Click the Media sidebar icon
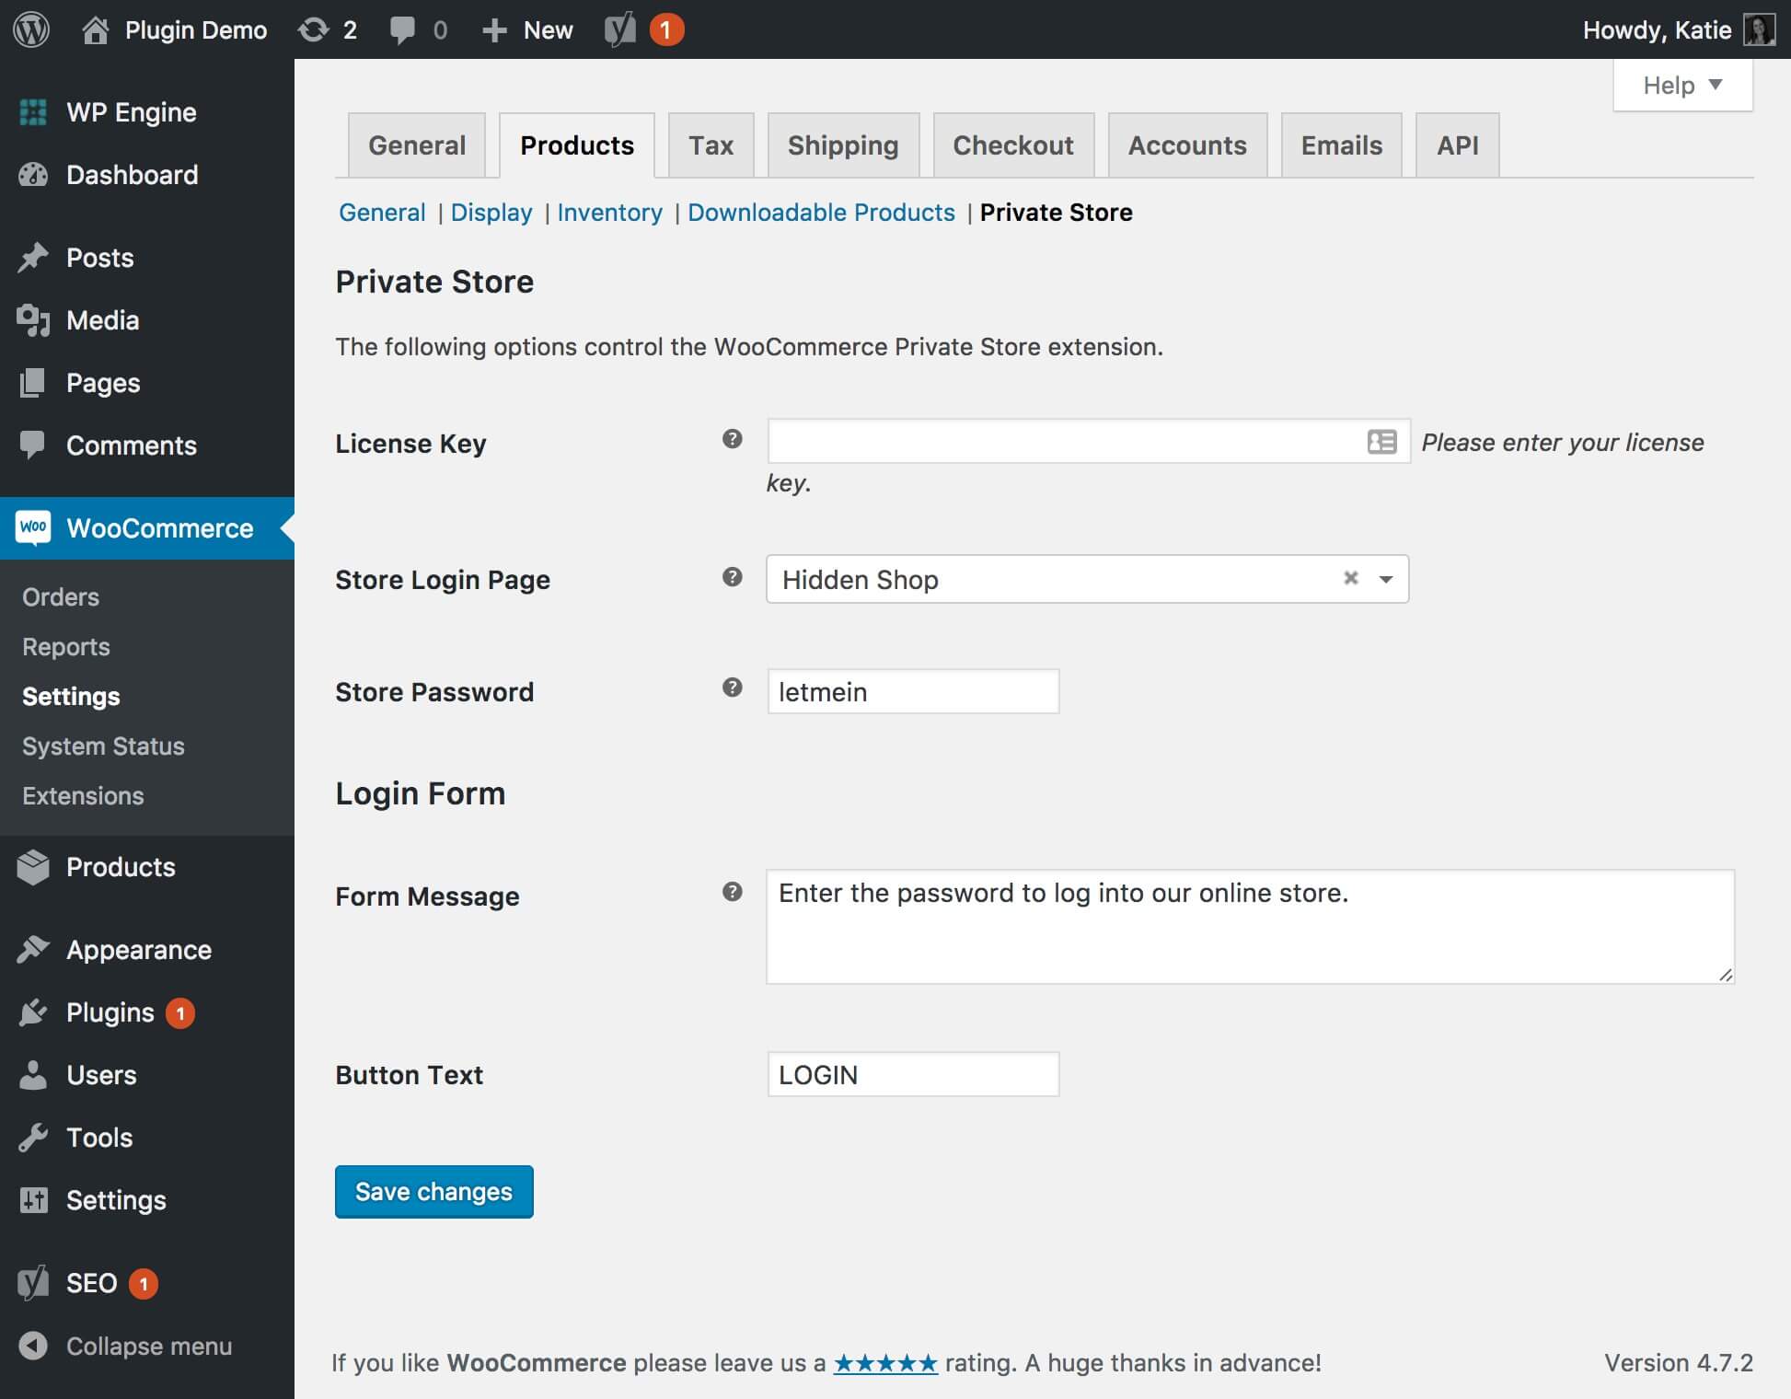 pos(33,320)
